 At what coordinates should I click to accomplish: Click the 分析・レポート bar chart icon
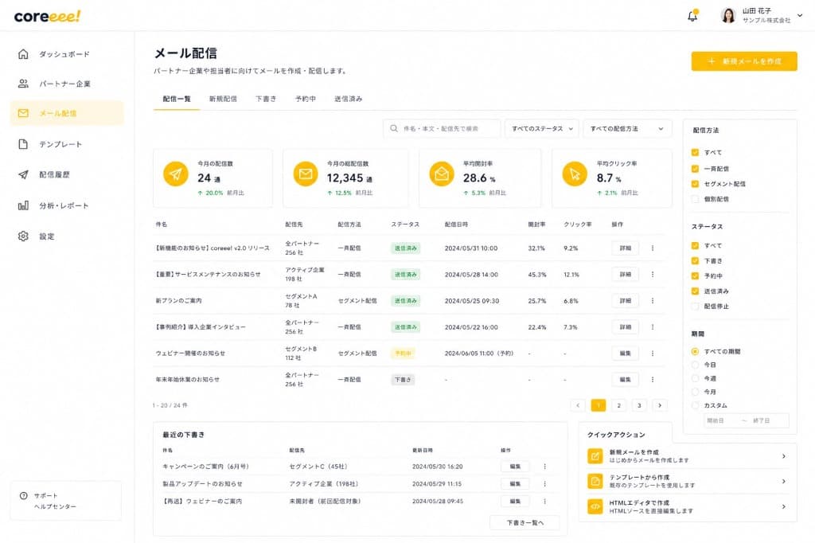click(x=23, y=205)
